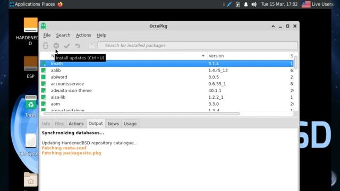Click the search for installed packages field

coord(198,46)
